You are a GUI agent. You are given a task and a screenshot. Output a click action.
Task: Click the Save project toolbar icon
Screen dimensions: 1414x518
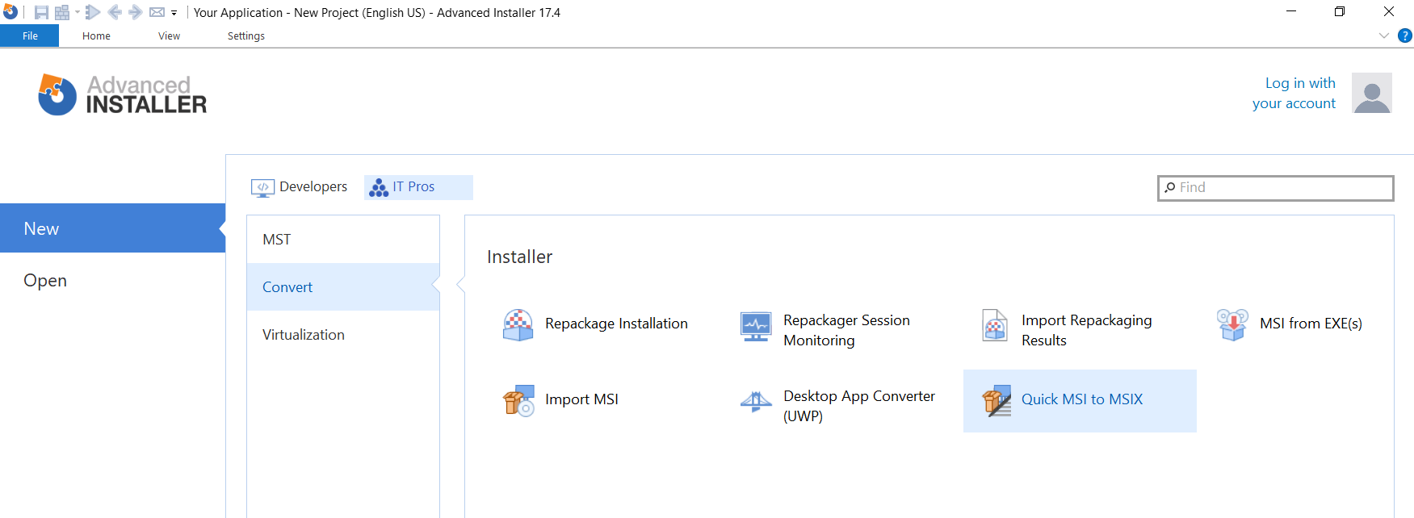pos(41,12)
